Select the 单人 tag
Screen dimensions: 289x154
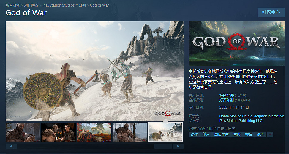click(206, 134)
